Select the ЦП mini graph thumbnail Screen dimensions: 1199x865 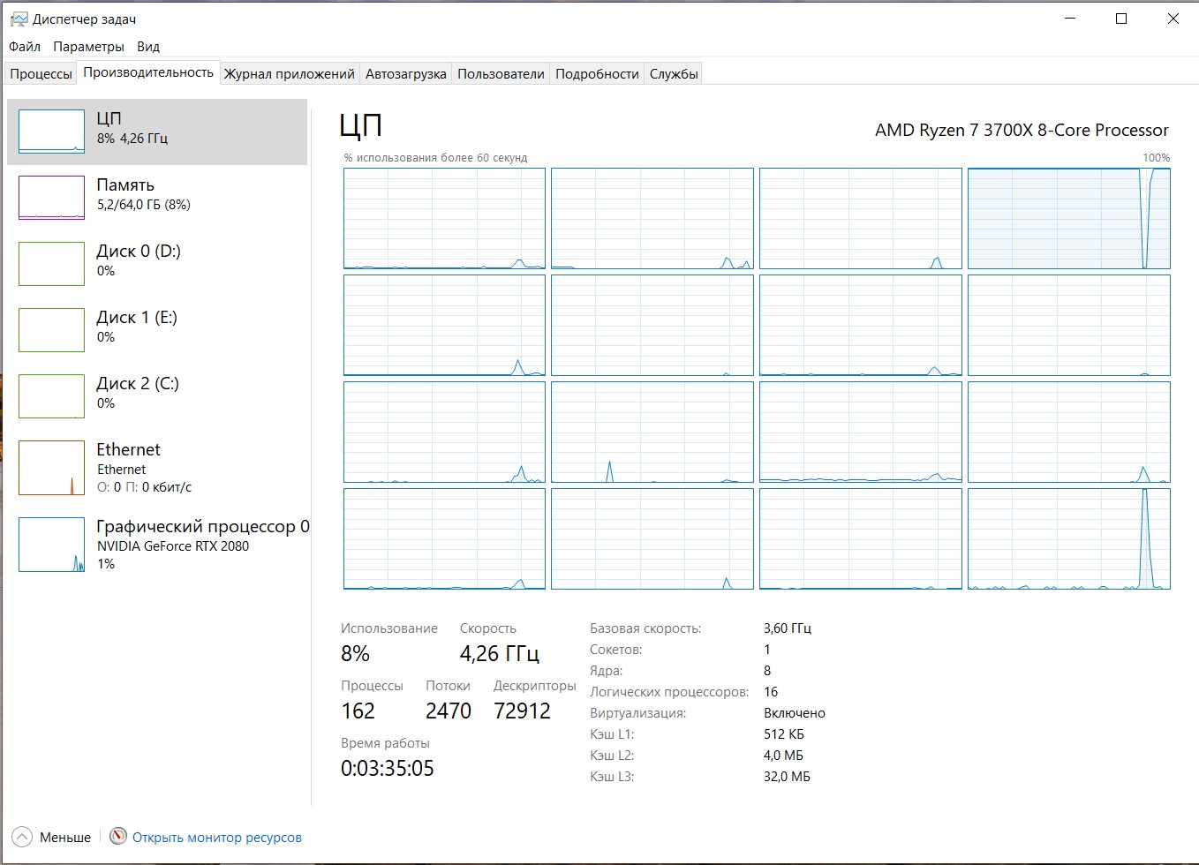click(51, 132)
